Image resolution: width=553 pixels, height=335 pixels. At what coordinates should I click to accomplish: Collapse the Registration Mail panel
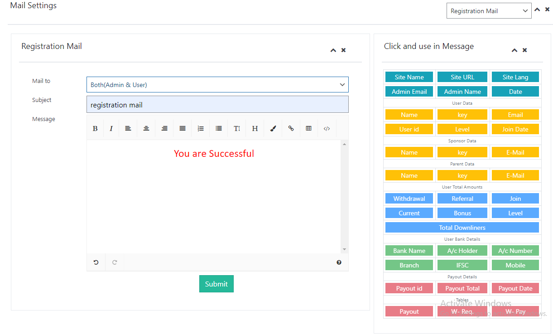(x=333, y=50)
